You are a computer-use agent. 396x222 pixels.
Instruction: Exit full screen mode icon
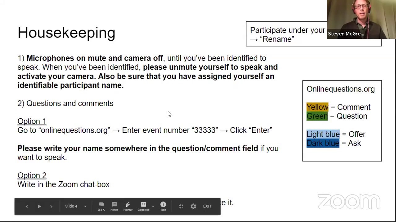tap(181, 206)
